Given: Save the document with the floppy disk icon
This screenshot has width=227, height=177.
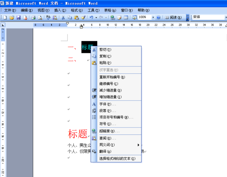Looking at the screenshot, I should [x=18, y=18].
